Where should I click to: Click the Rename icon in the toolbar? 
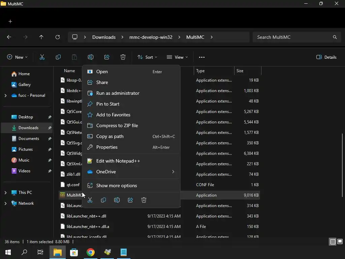click(x=91, y=57)
